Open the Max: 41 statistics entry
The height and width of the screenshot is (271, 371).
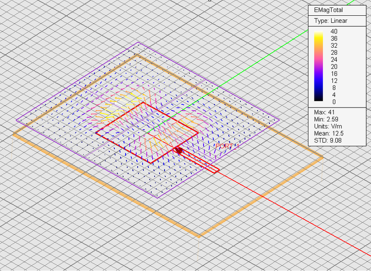[x=319, y=112]
